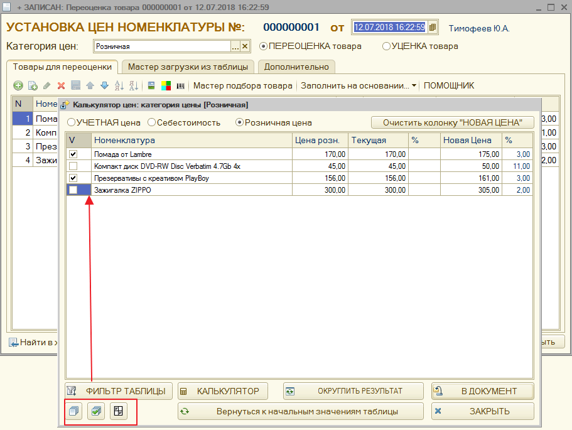Click Очистить колонку "НОВАЯ ЦЕНА" button
Viewport: 572px width, 430px height.
pyautogui.click(x=452, y=122)
